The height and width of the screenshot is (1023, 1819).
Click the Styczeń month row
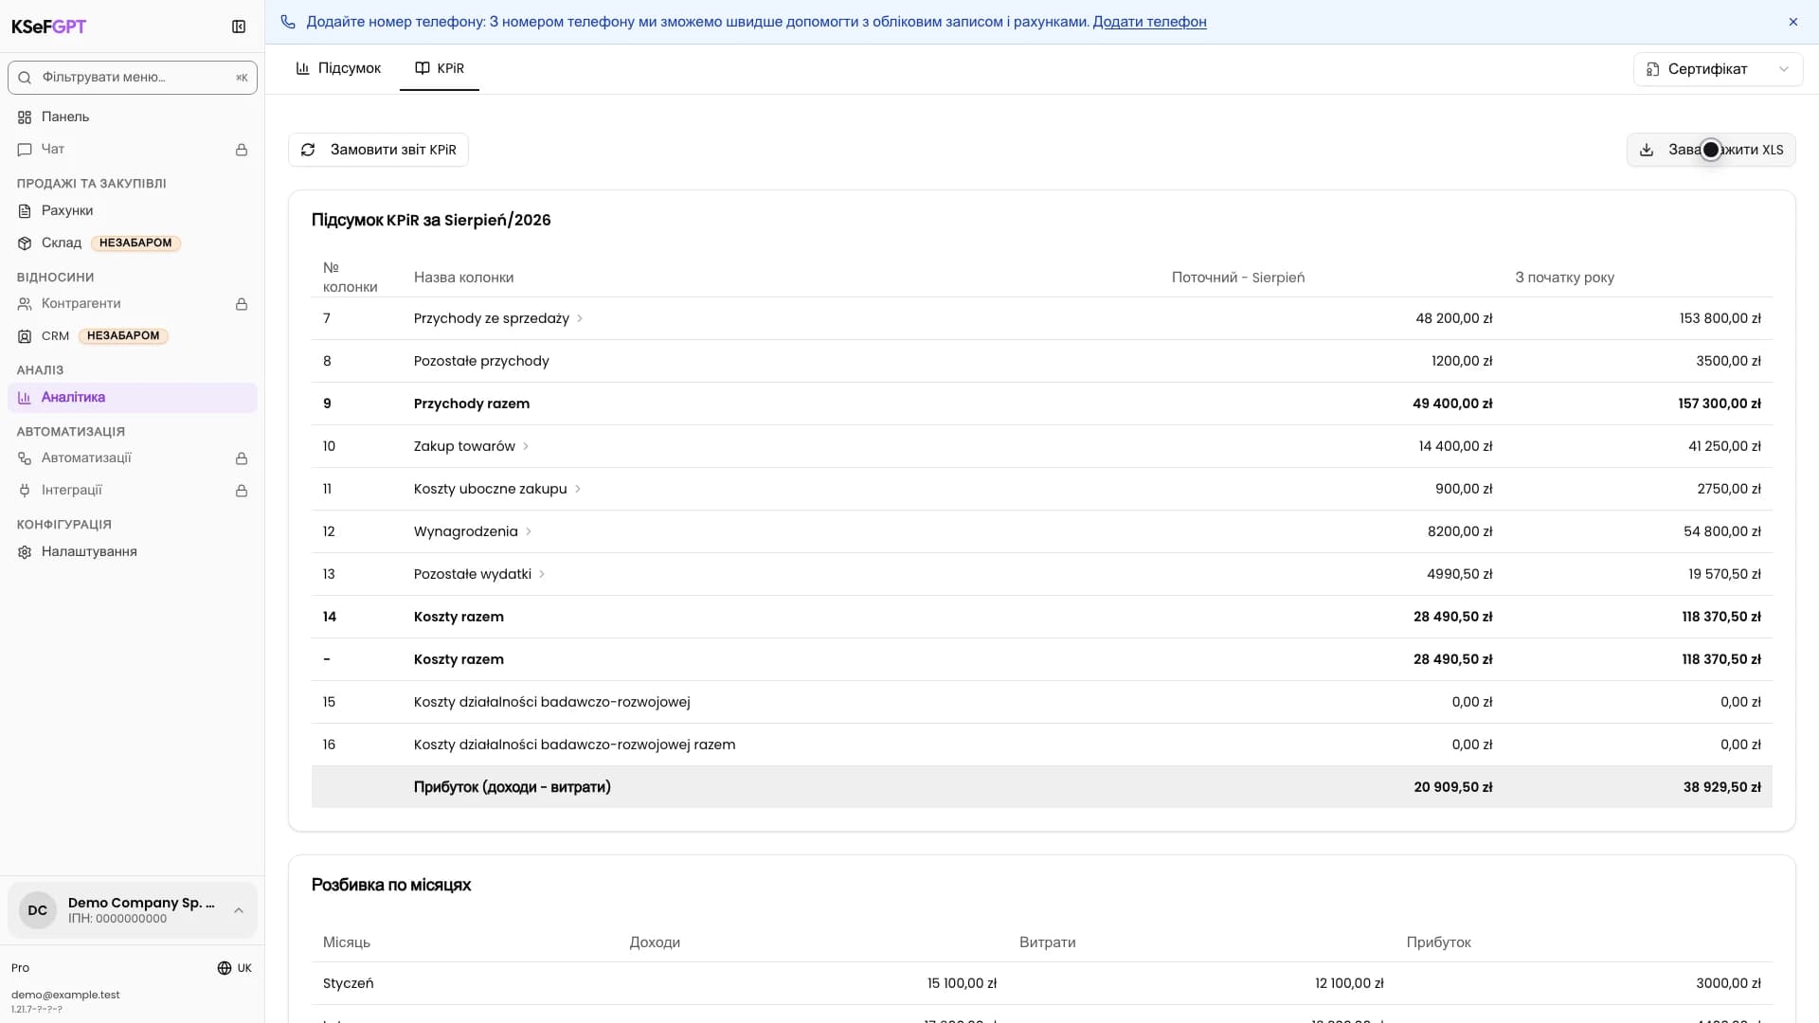pos(1042,983)
